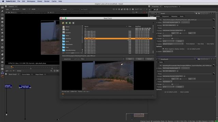This screenshot has width=218, height=122.
Task: Open the Transform nodes toolbar menu
Action: pyautogui.click(x=2, y=37)
